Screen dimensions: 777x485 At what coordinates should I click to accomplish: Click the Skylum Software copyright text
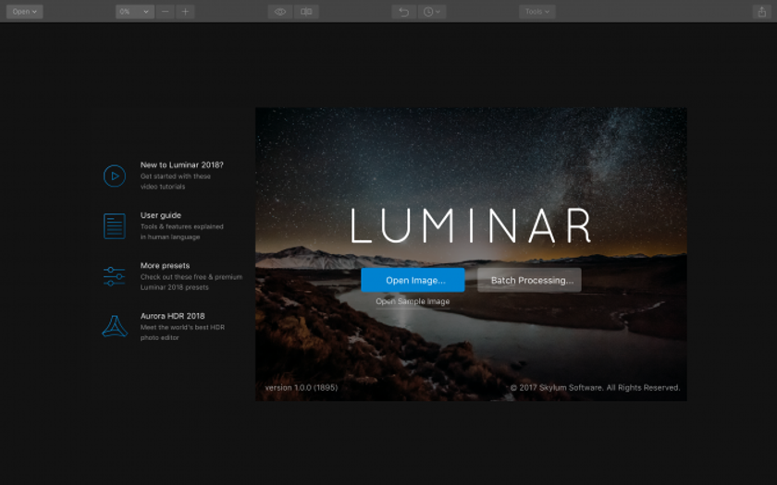coord(595,387)
